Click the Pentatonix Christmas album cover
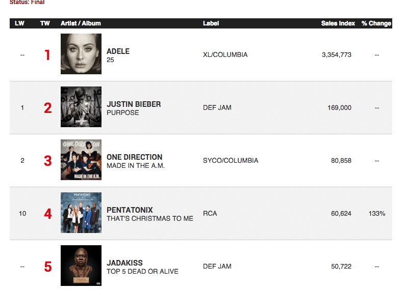 [81, 213]
